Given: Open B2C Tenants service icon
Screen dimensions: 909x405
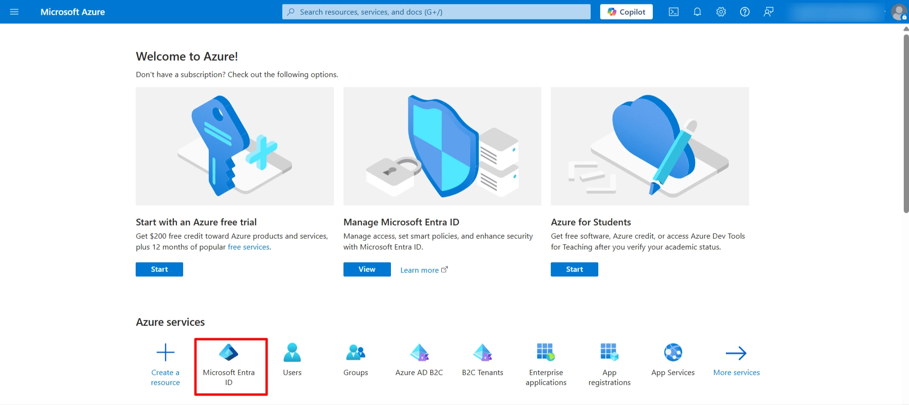Looking at the screenshot, I should 482,352.
